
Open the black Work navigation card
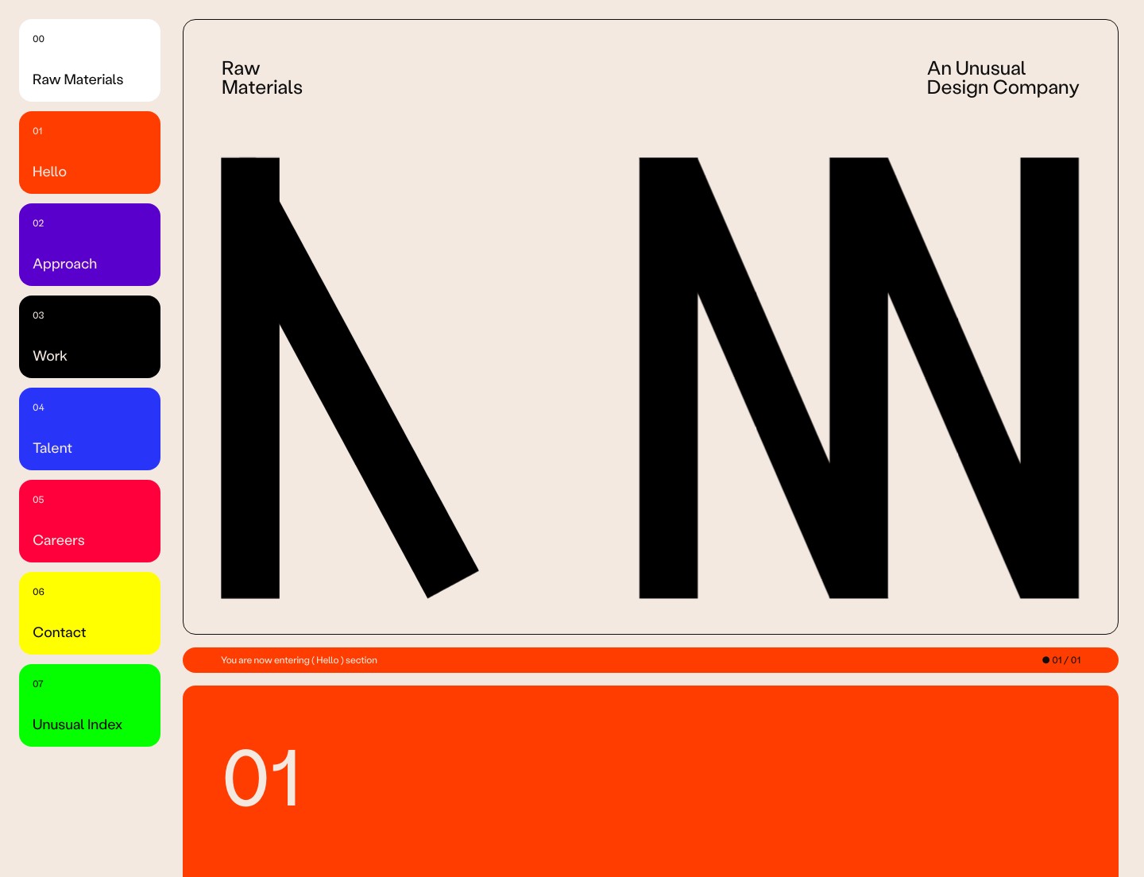pyautogui.click(x=89, y=337)
